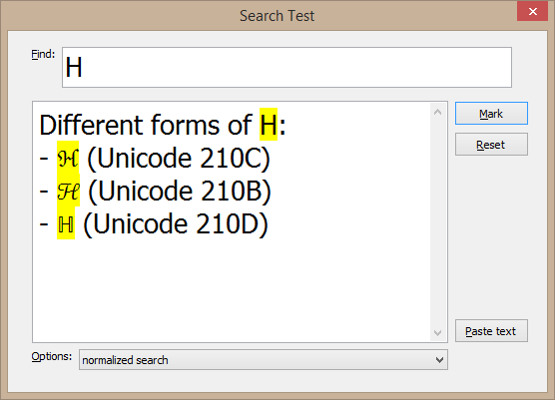
Task: Place cursor in '(Unicode 210B)' text
Action: click(x=180, y=191)
